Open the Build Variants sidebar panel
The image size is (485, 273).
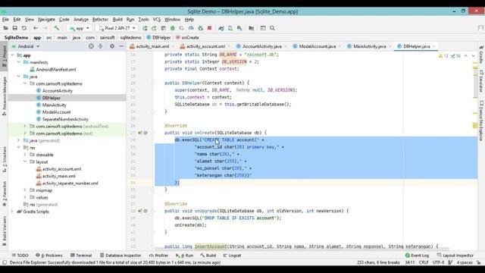point(5,231)
